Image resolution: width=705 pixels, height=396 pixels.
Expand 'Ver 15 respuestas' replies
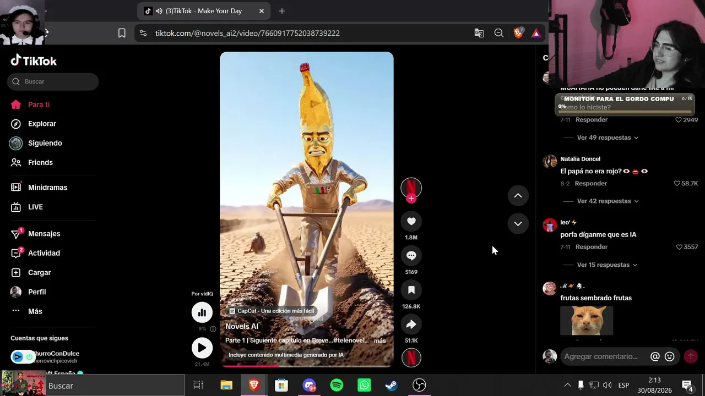tap(607, 265)
